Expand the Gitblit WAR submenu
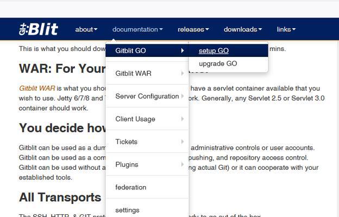The width and height of the screenshot is (339, 217). click(147, 73)
